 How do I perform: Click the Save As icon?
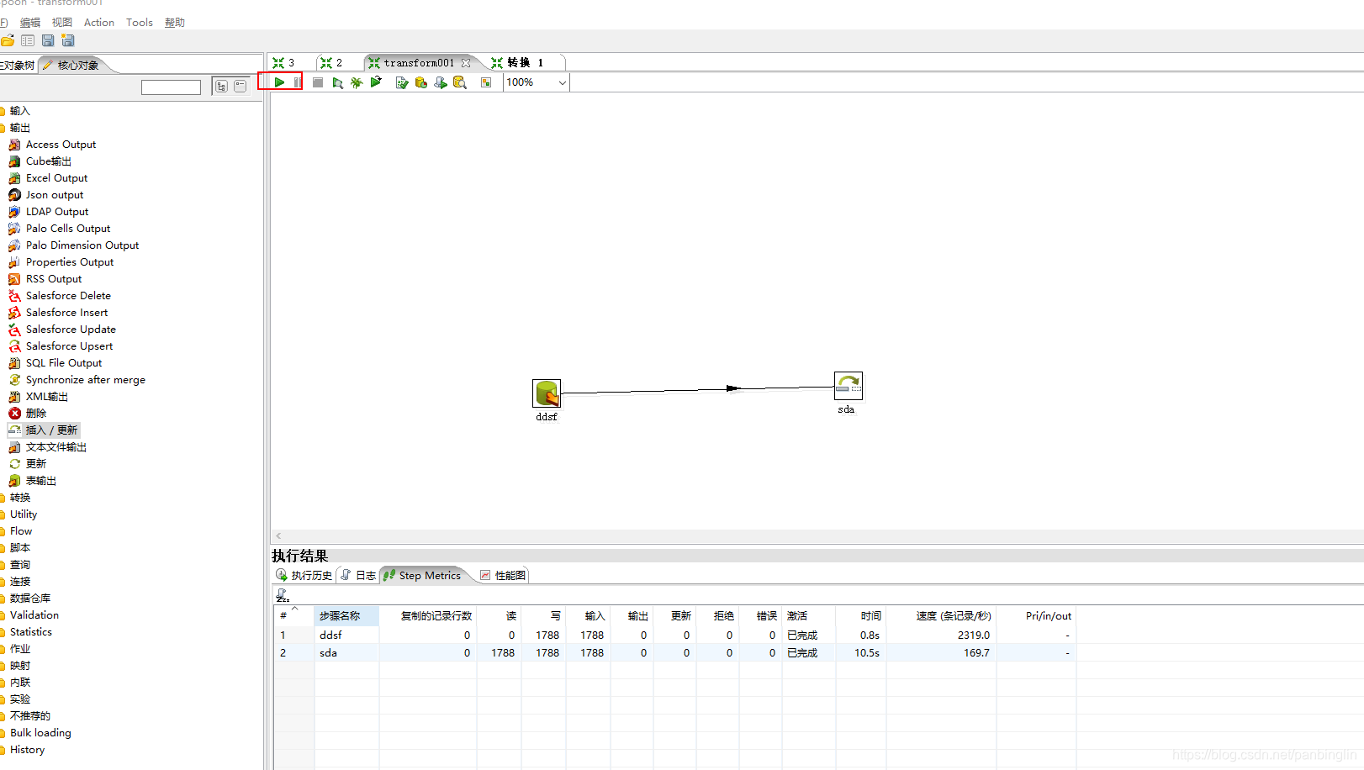coord(68,40)
